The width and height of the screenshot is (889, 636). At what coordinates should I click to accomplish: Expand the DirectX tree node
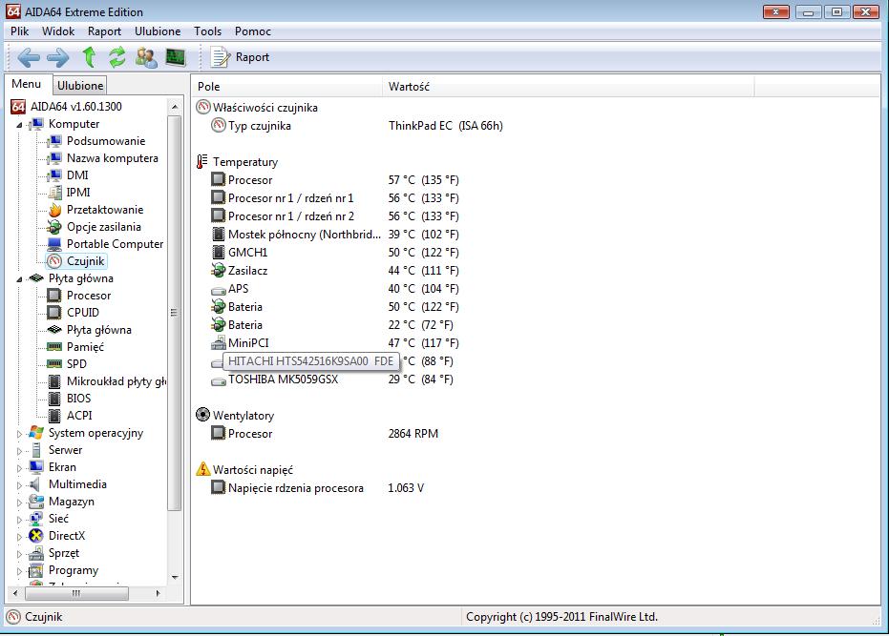tap(19, 536)
